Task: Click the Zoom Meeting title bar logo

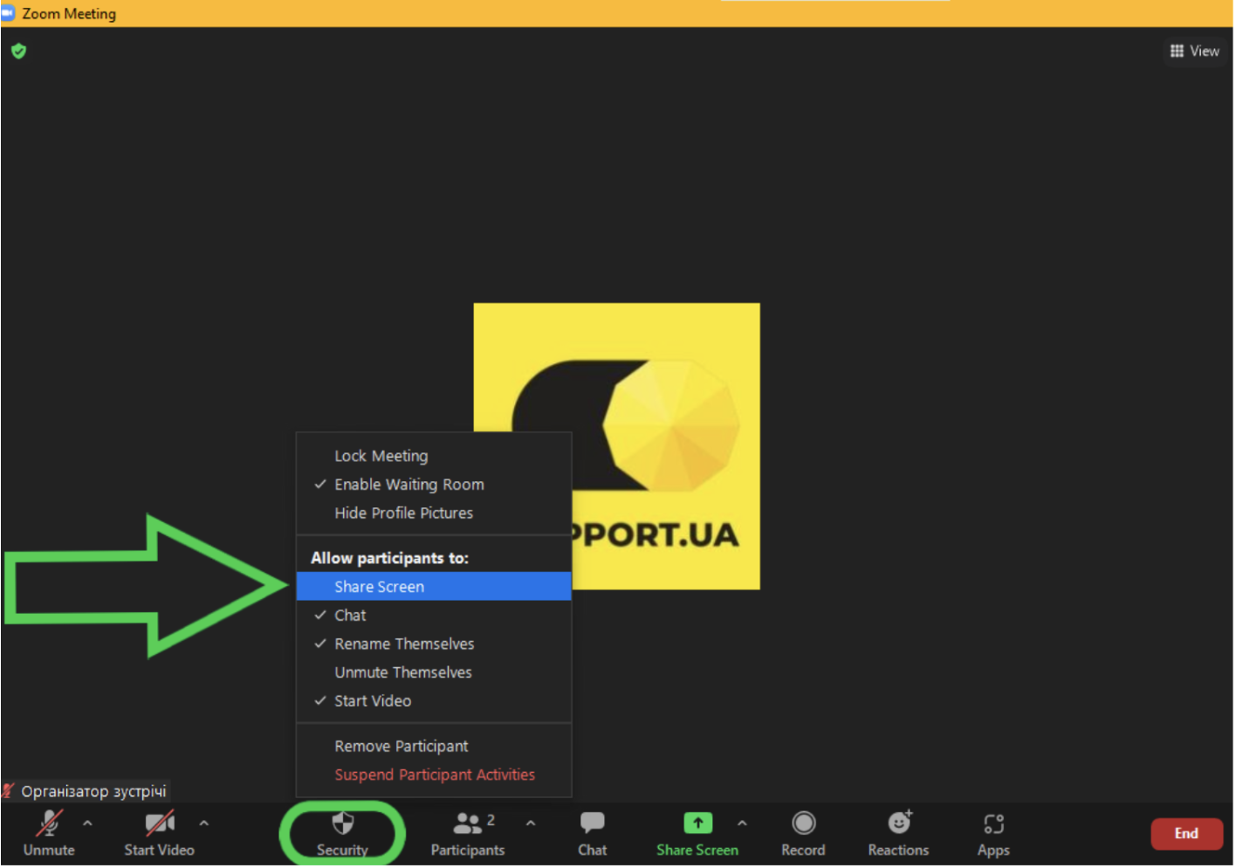Action: (8, 13)
